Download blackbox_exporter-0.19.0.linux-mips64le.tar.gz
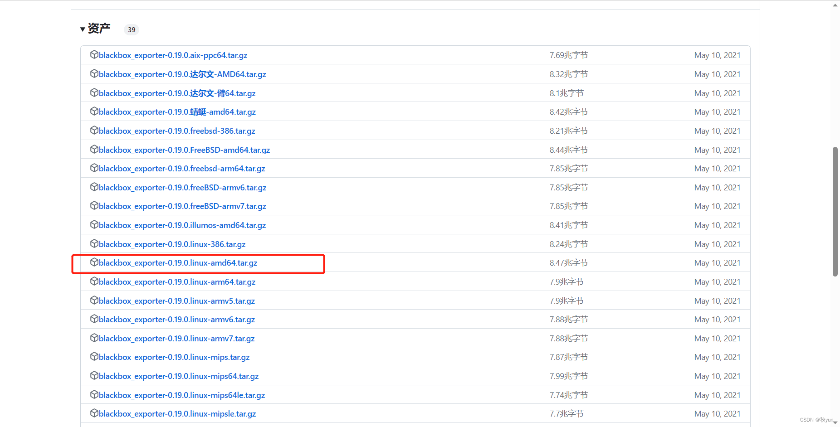This screenshot has height=427, width=840. [x=182, y=395]
